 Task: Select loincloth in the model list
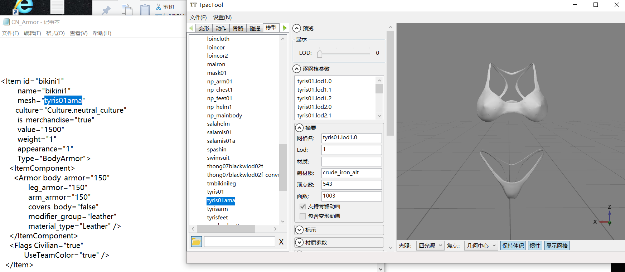tap(218, 39)
